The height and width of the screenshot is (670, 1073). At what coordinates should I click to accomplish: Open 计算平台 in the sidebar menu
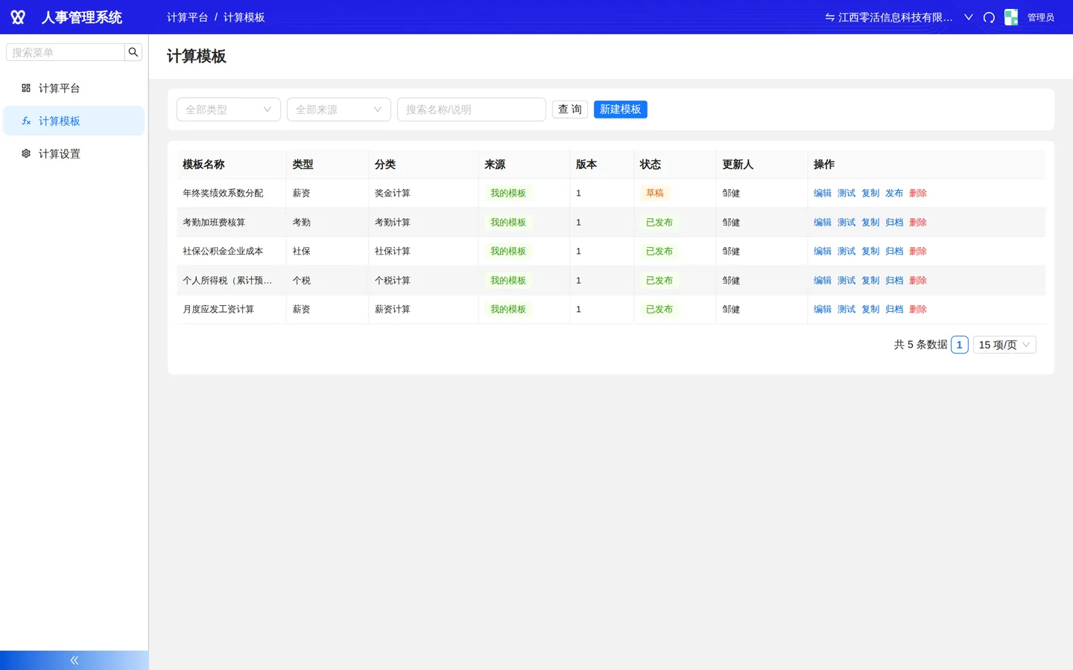click(x=74, y=88)
